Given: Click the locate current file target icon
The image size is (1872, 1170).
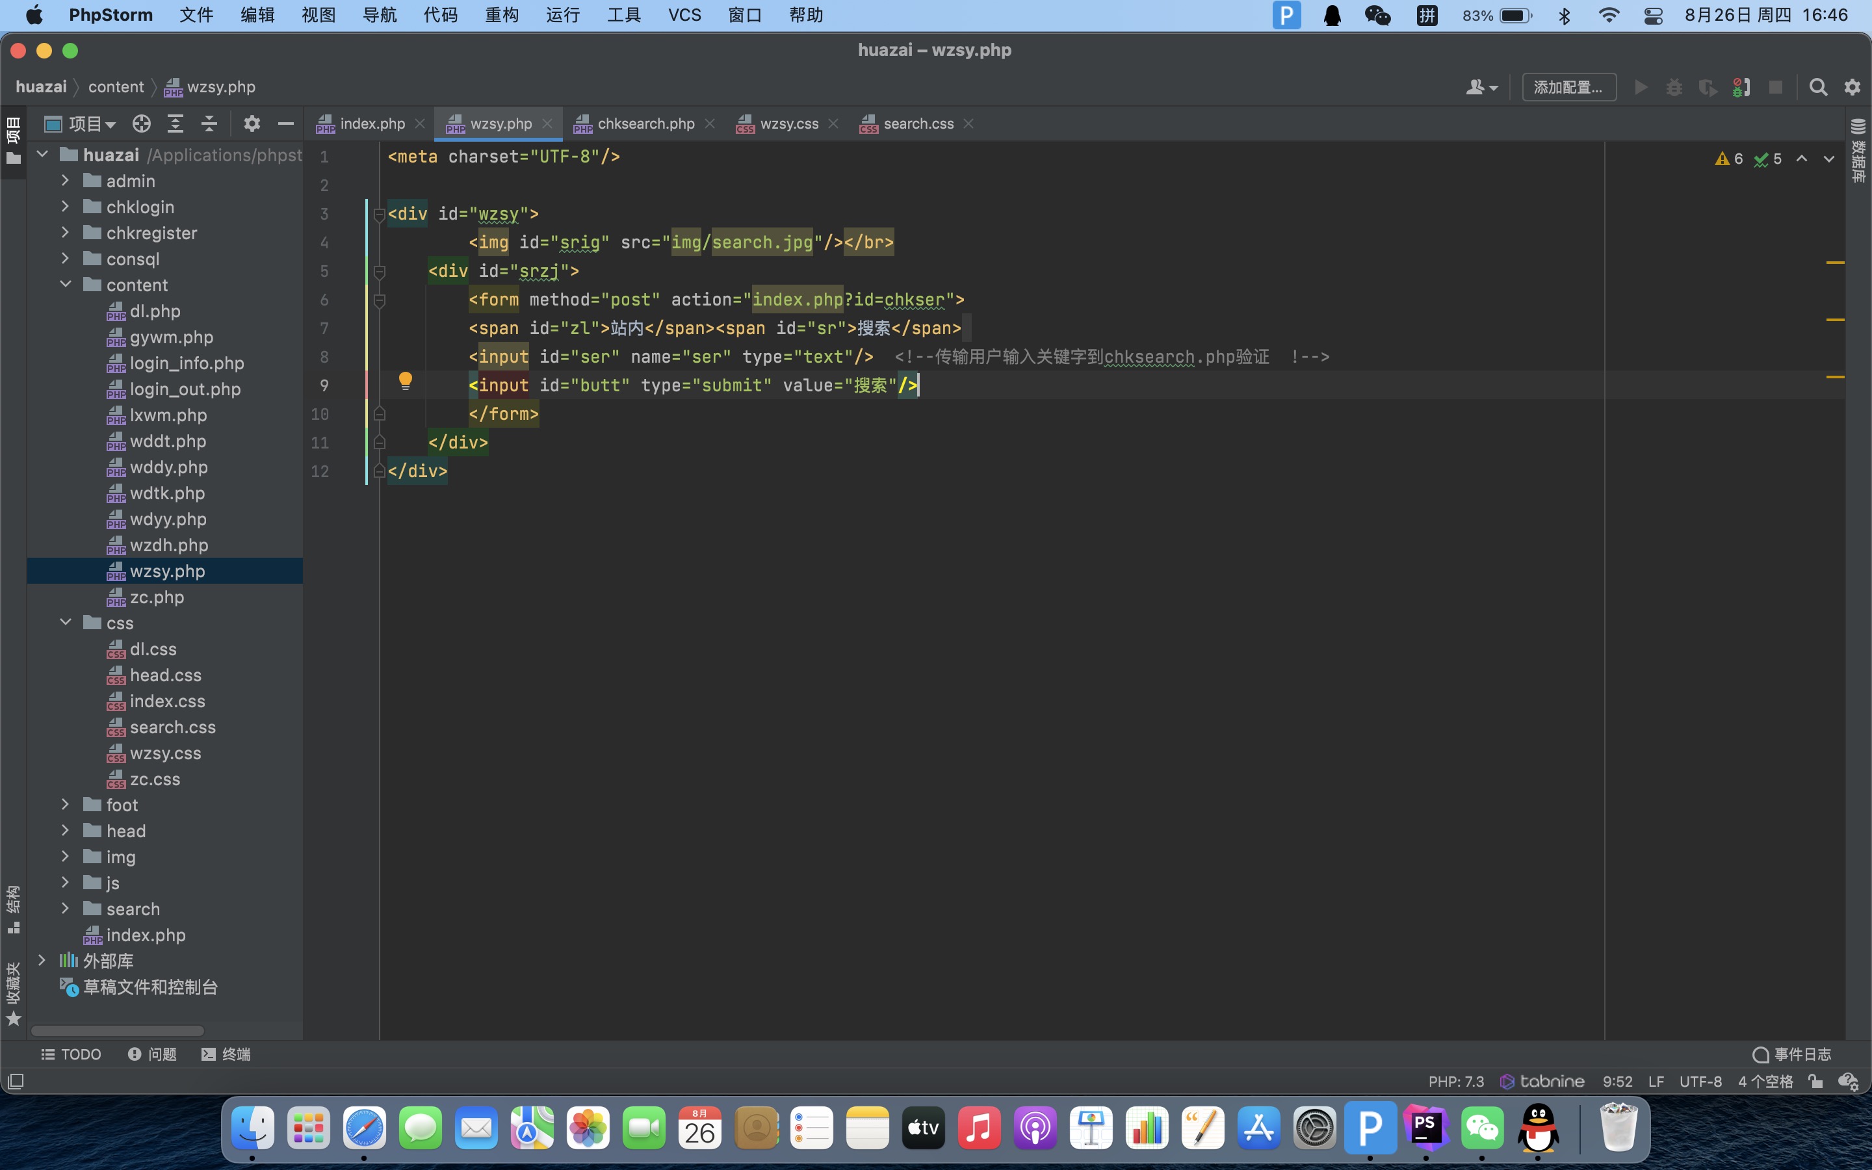Looking at the screenshot, I should click(142, 123).
